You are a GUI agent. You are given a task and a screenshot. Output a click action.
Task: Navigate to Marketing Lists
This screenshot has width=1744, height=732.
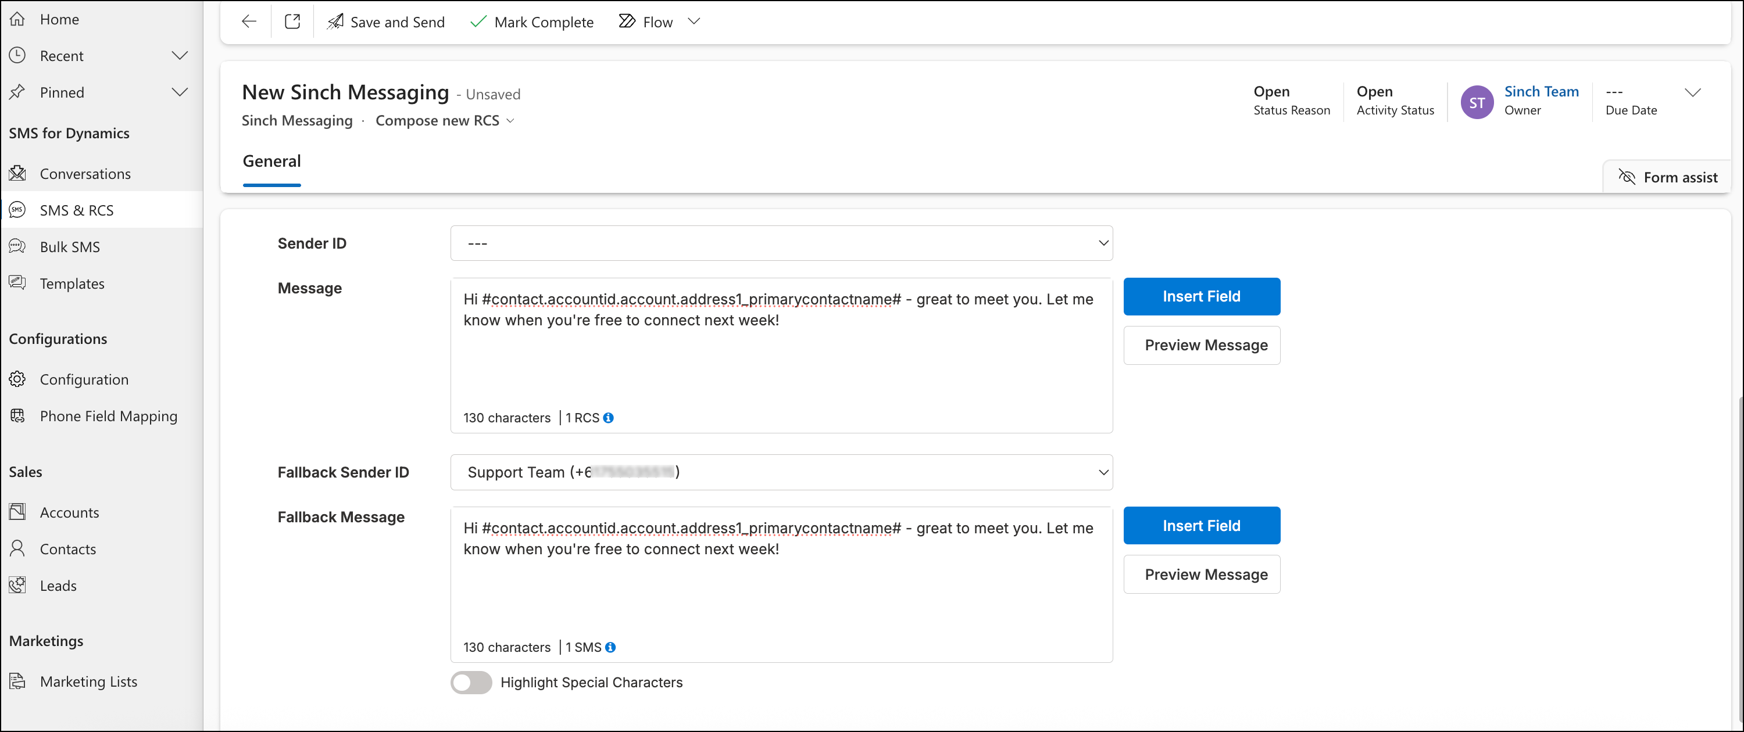89,681
